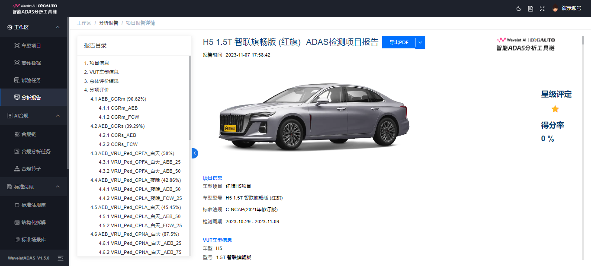Click the 标准法规库 book icon
The width and height of the screenshot is (591, 266).
(x=17, y=205)
